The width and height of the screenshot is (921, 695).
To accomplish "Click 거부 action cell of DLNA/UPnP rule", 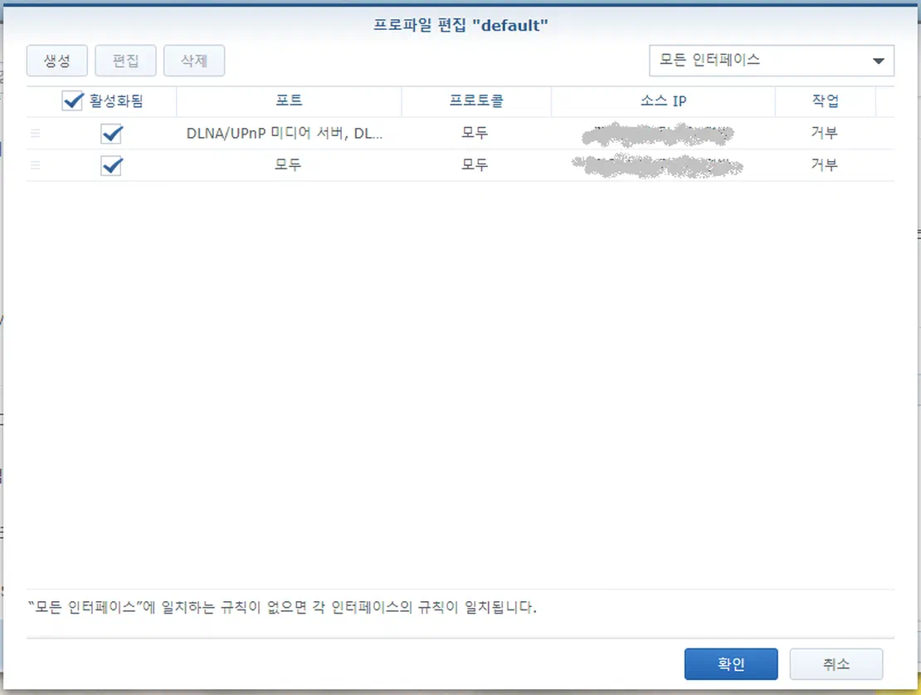I will [825, 133].
